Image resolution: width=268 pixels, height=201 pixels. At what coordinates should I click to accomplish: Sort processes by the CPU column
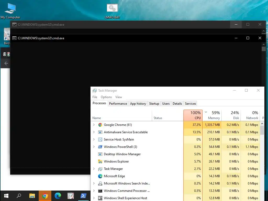point(193,115)
